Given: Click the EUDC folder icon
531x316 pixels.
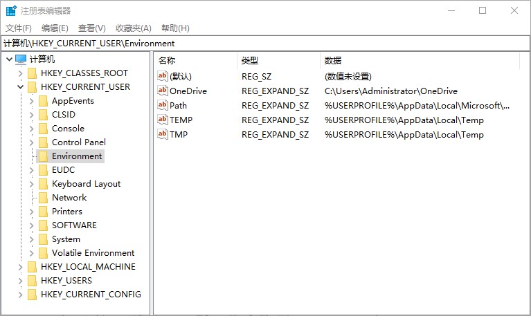Looking at the screenshot, I should (x=44, y=170).
